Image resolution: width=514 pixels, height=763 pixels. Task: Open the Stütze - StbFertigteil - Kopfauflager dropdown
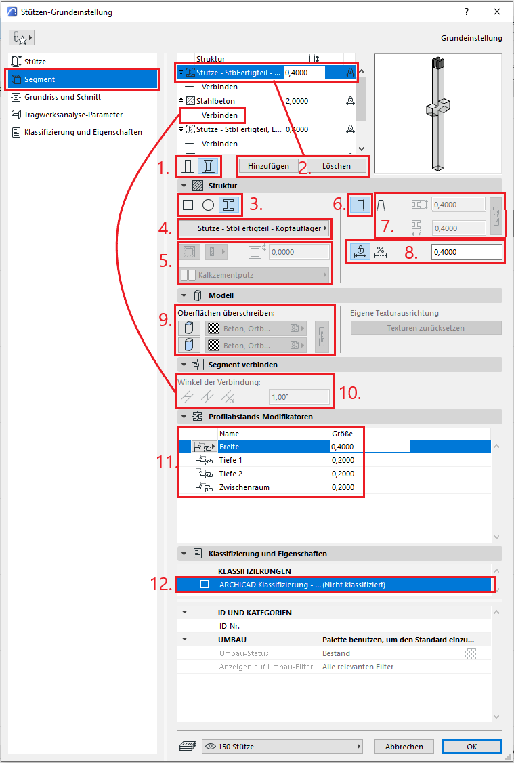[x=255, y=228]
